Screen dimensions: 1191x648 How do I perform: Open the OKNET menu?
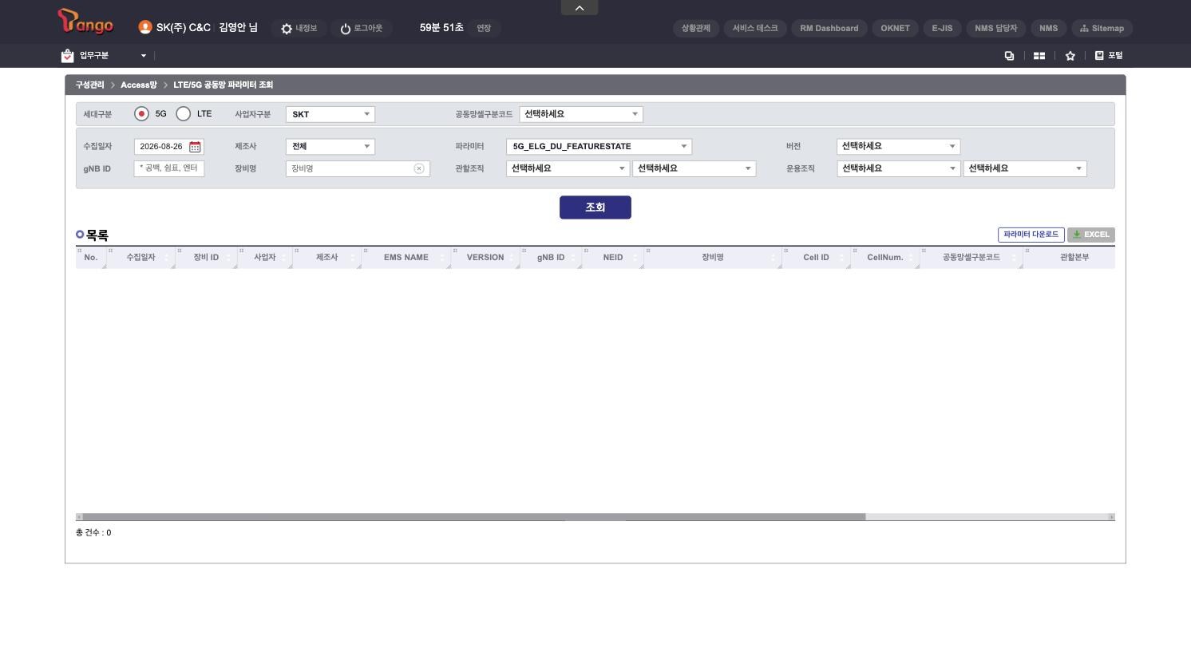coord(896,29)
